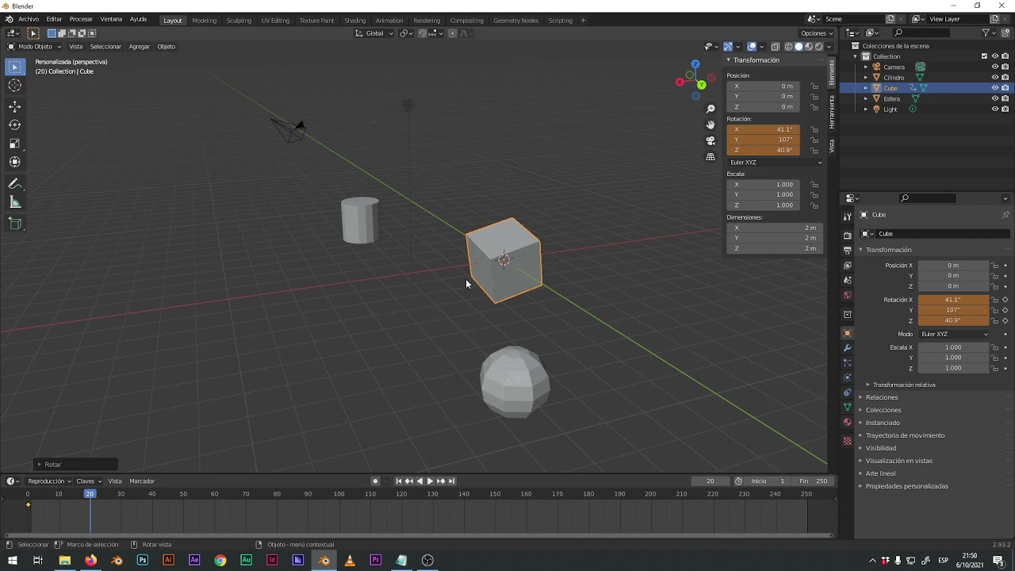Image resolution: width=1015 pixels, height=571 pixels.
Task: Open the Procesar menu
Action: 81,19
